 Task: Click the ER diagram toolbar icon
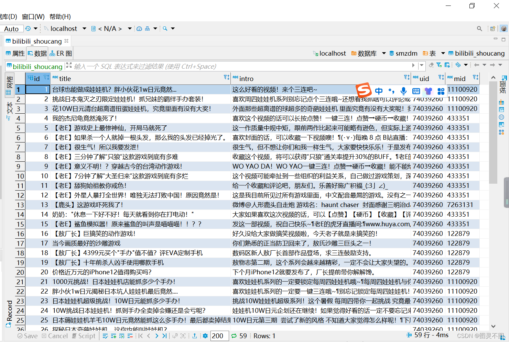coord(147,28)
